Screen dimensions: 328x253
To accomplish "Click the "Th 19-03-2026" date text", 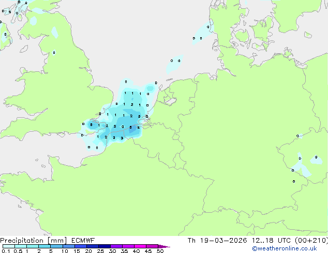I will (x=217, y=241).
